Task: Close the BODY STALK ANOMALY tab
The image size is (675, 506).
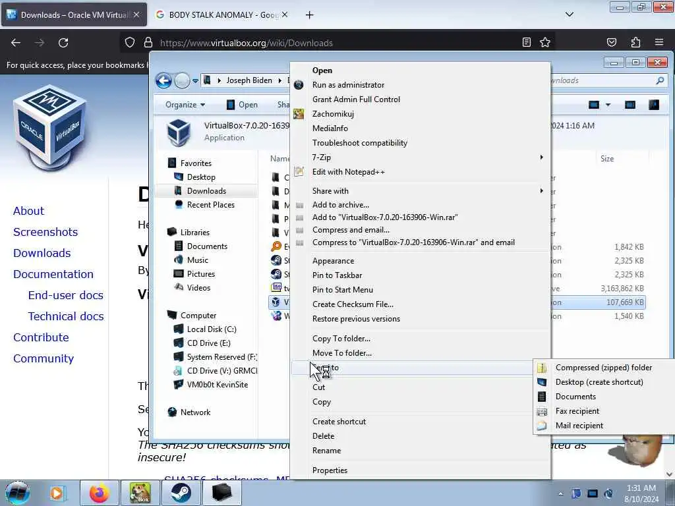Action: click(285, 14)
